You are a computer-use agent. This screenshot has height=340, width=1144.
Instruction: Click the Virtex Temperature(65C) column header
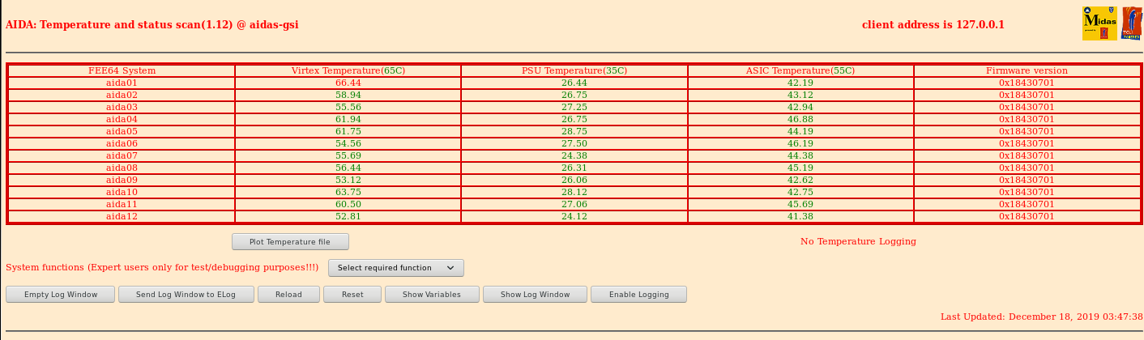(348, 71)
